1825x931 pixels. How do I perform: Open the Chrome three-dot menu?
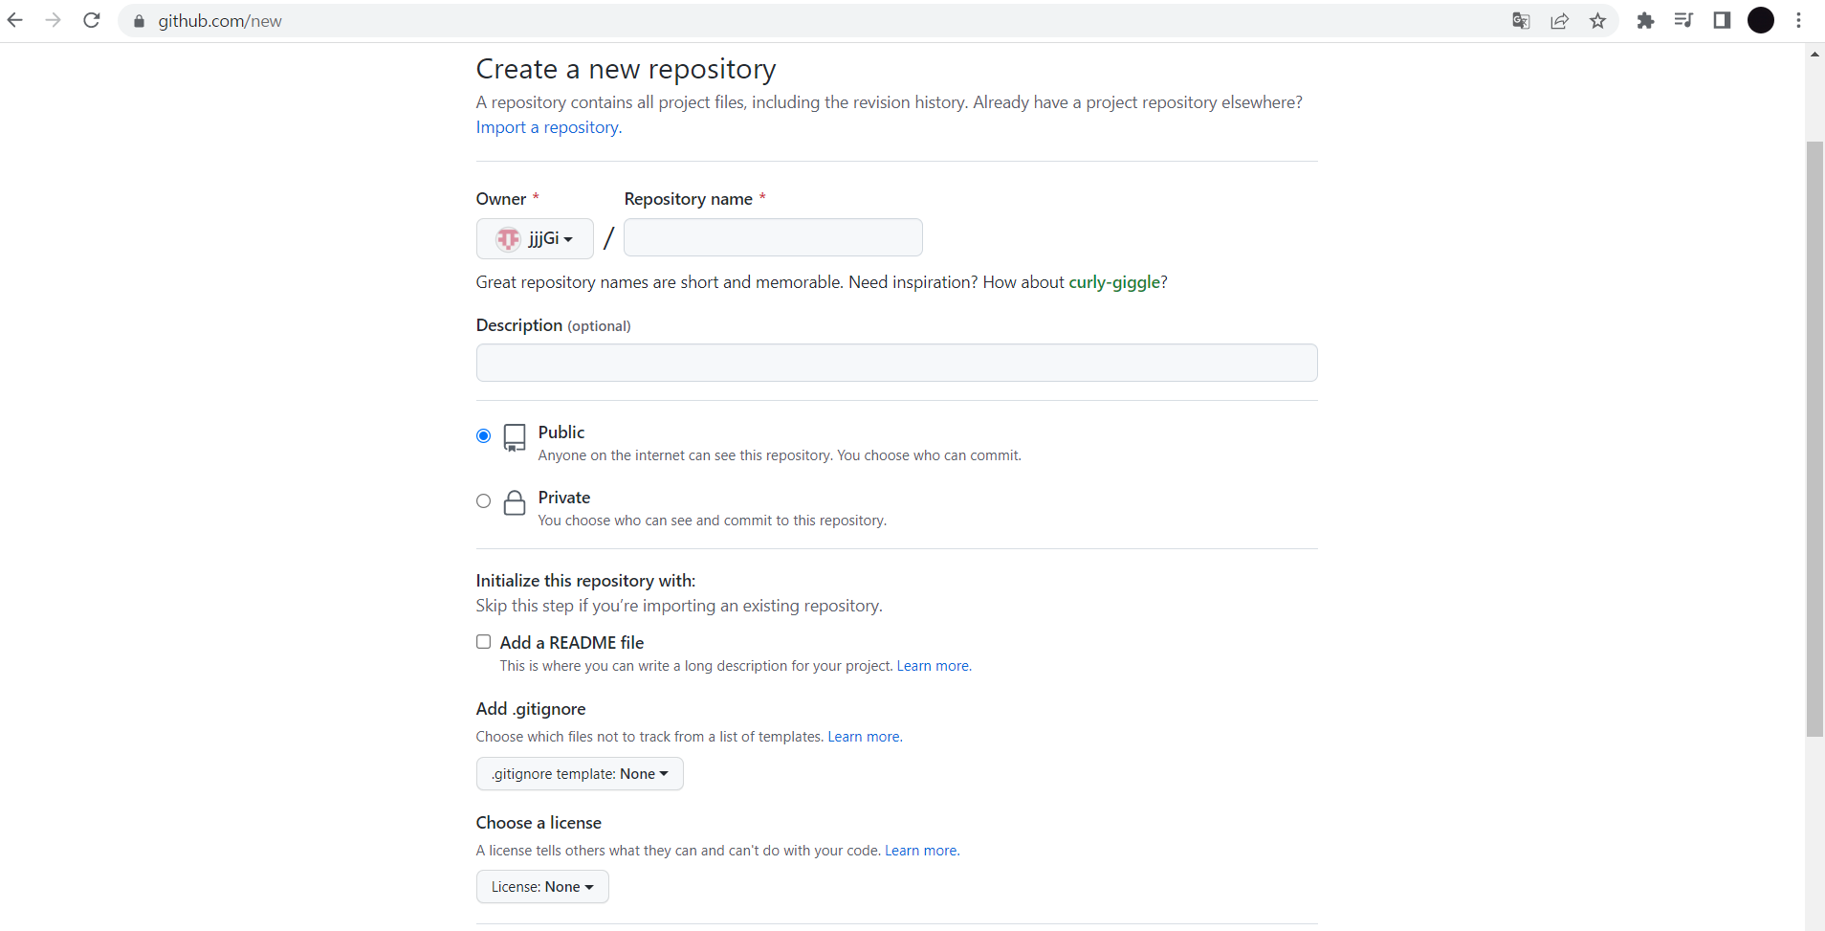click(x=1799, y=20)
